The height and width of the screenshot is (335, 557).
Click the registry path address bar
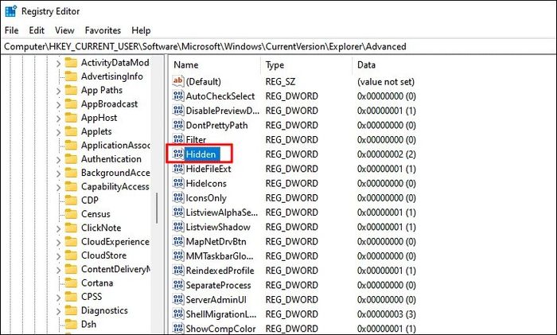point(278,46)
